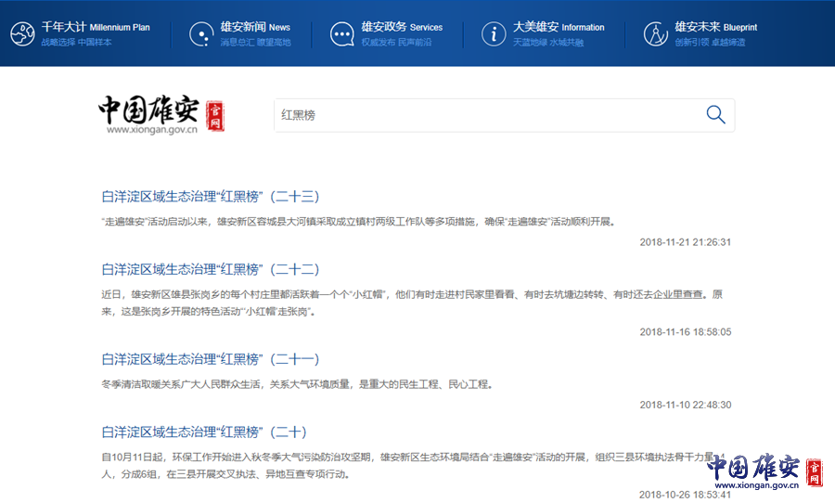Screen dimensions: 835x503
Task: Click the Blueprint compass icon
Action: 655,34
